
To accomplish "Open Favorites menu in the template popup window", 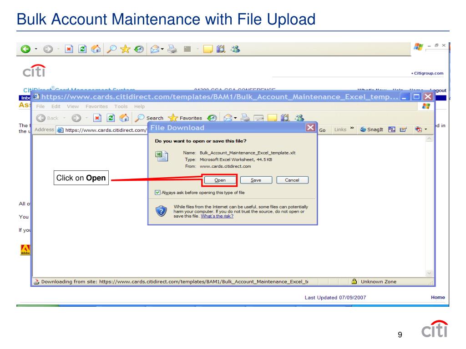I will [96, 106].
